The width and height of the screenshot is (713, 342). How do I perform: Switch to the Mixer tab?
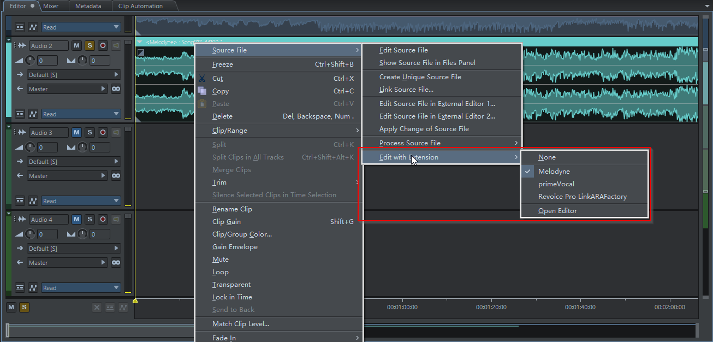51,6
